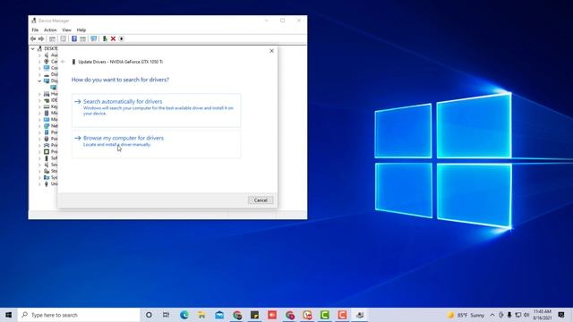Viewport: 573px width, 322px height.
Task: Open the Chrome icon next to Mail
Action: pos(237,315)
